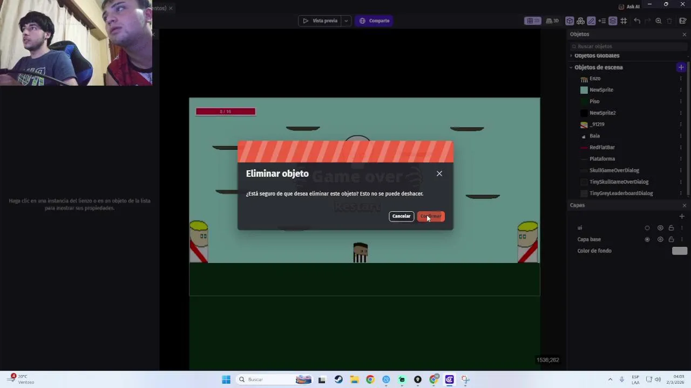Click Cancelar in the Eliminar objeto dialog
Screen dimensions: 691x388
click(x=401, y=216)
